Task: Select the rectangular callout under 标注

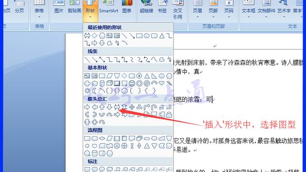Action: 87,170
